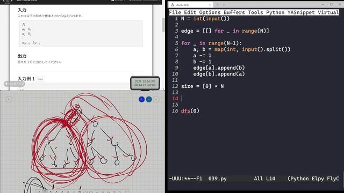Click line 'for _ in range(N-1):'
The height and width of the screenshot is (193, 344).
[211, 43]
